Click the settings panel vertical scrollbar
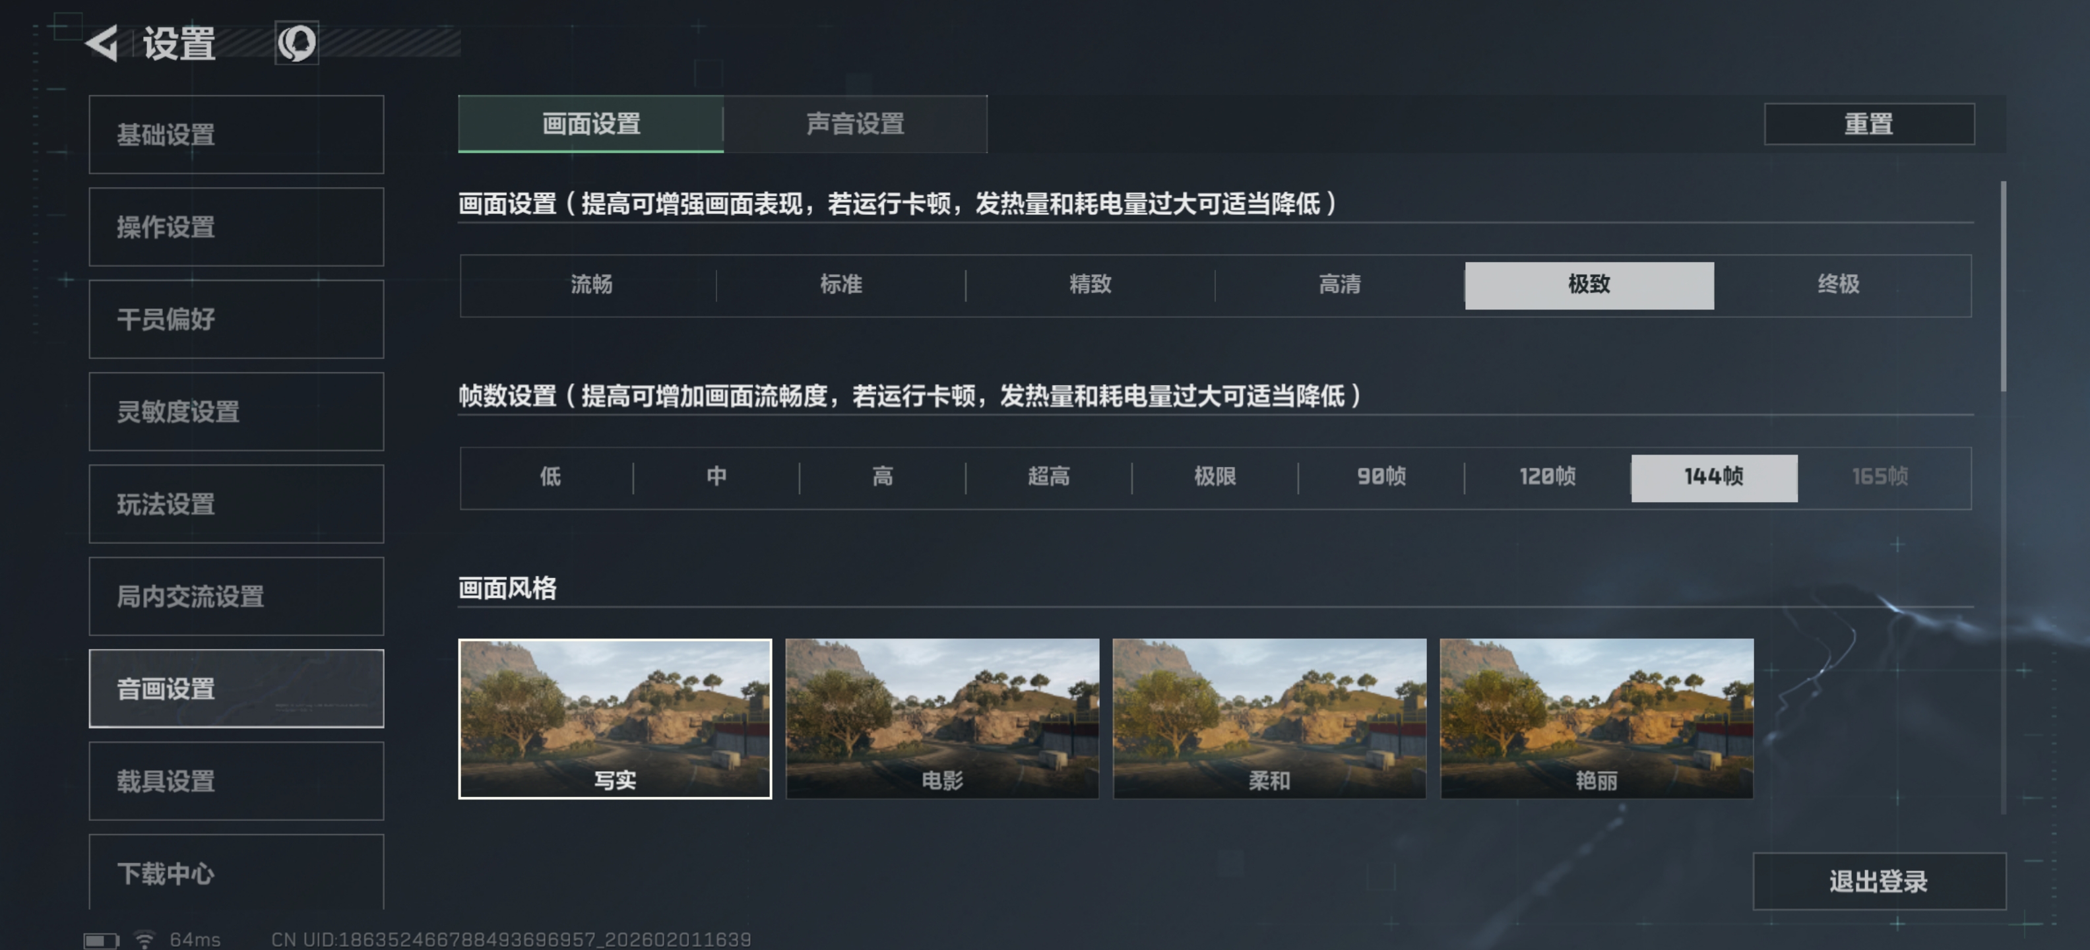The image size is (2090, 950). tap(2003, 286)
